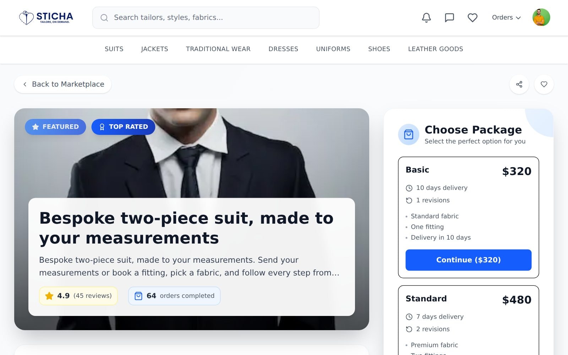Go Back to Marketplace
568x355 pixels.
tap(63, 84)
